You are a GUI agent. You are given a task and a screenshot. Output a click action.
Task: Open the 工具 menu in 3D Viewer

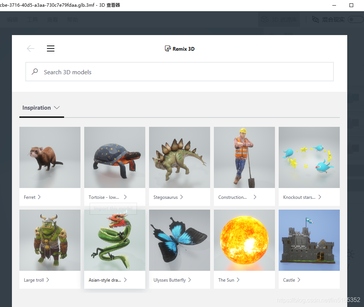32,19
